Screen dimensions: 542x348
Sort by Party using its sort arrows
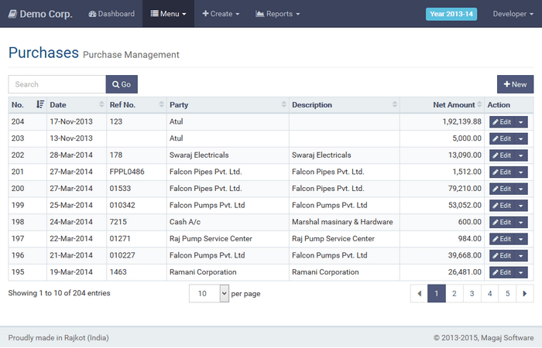(283, 104)
